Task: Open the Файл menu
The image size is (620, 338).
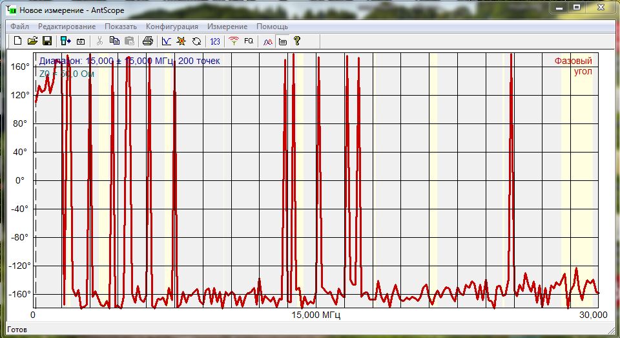Action: point(19,26)
